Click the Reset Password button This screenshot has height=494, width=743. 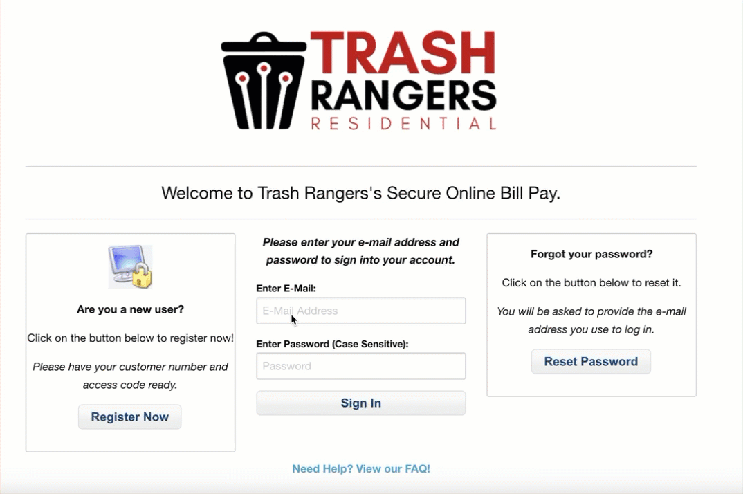[x=591, y=362]
